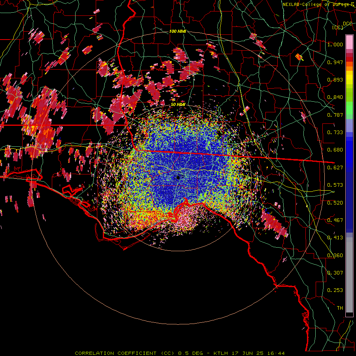Click the 1.000 legend value
356x356 pixels.
point(335,44)
